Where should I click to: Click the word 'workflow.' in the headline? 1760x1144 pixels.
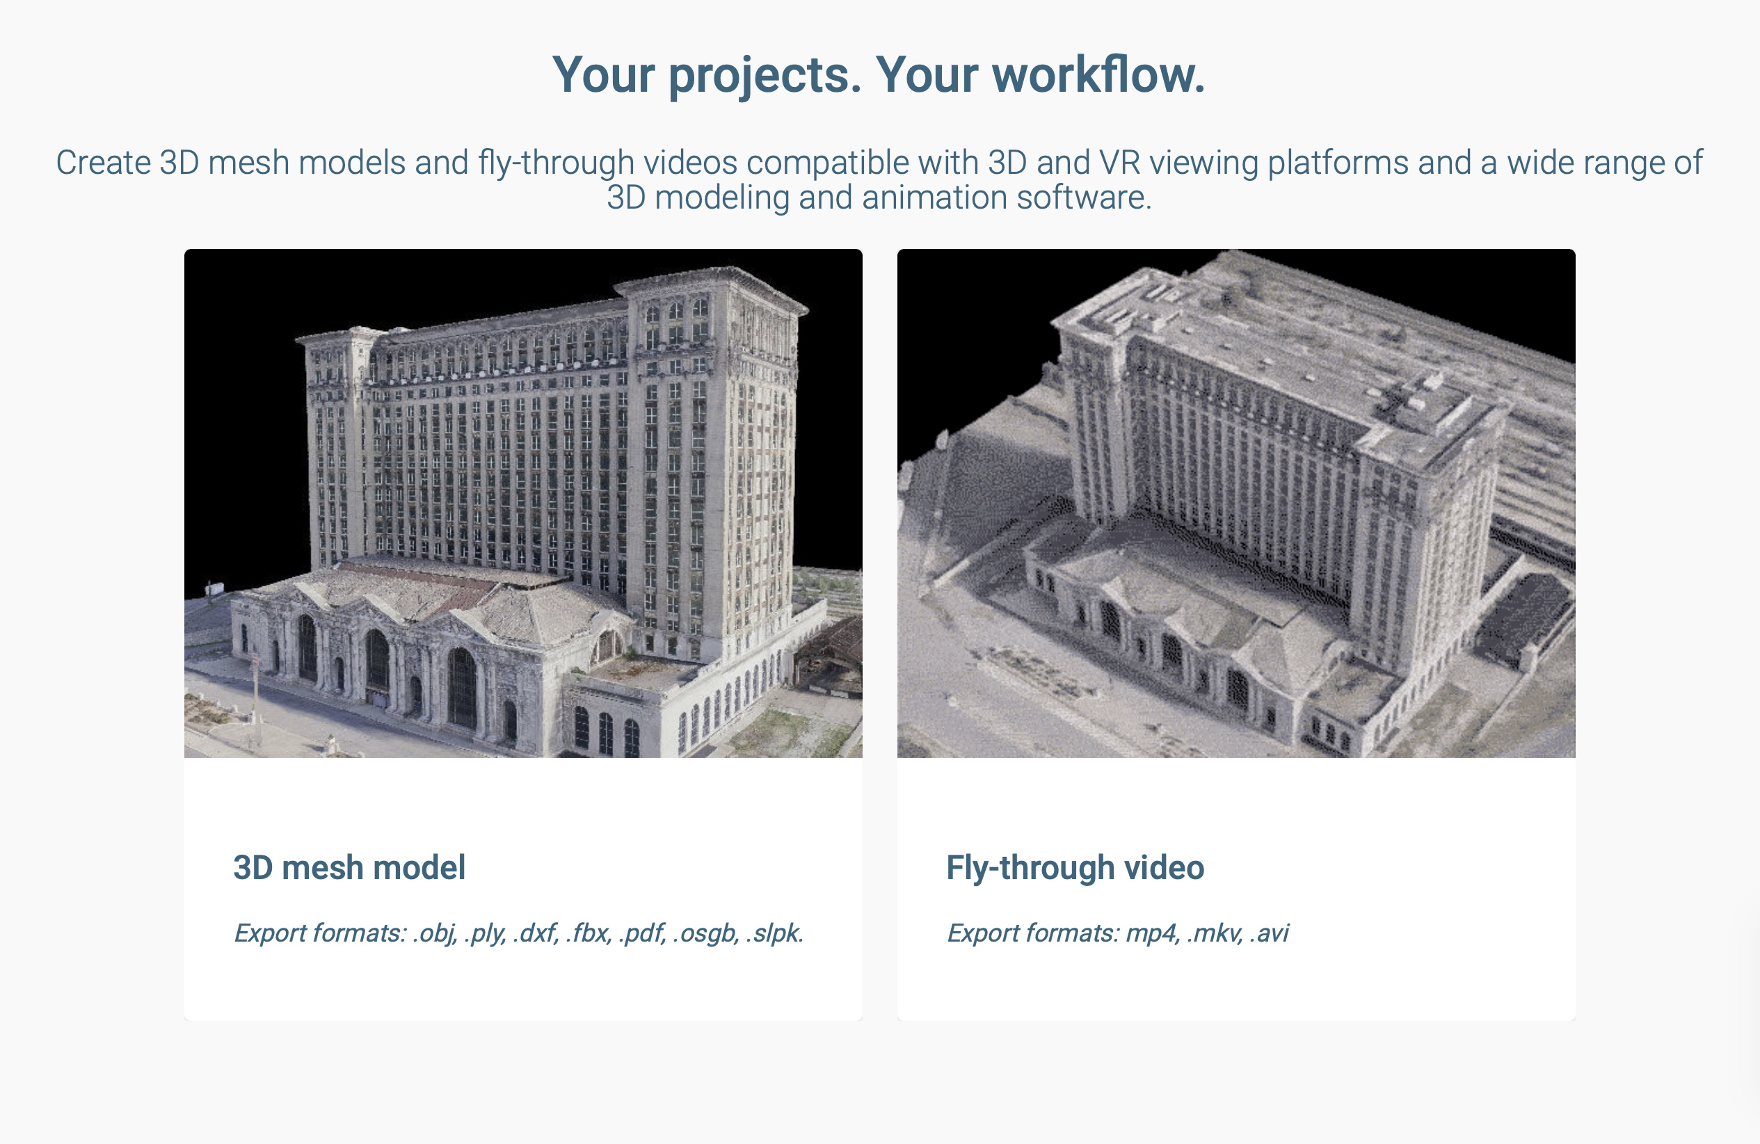(1098, 74)
